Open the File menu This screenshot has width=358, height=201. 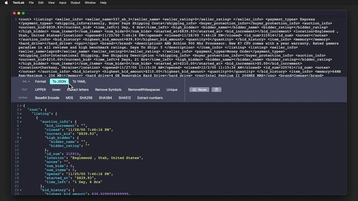(31, 3)
